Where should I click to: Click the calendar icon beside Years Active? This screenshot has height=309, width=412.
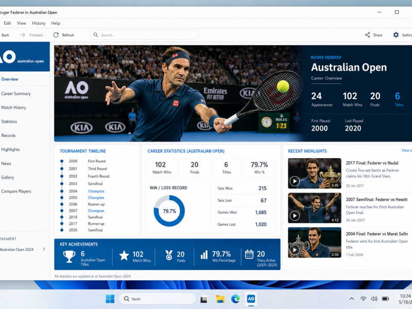249,254
